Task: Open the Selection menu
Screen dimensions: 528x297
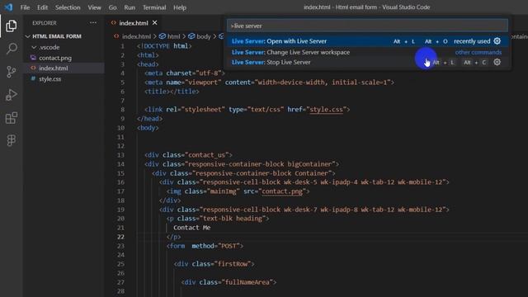Action: (68, 7)
